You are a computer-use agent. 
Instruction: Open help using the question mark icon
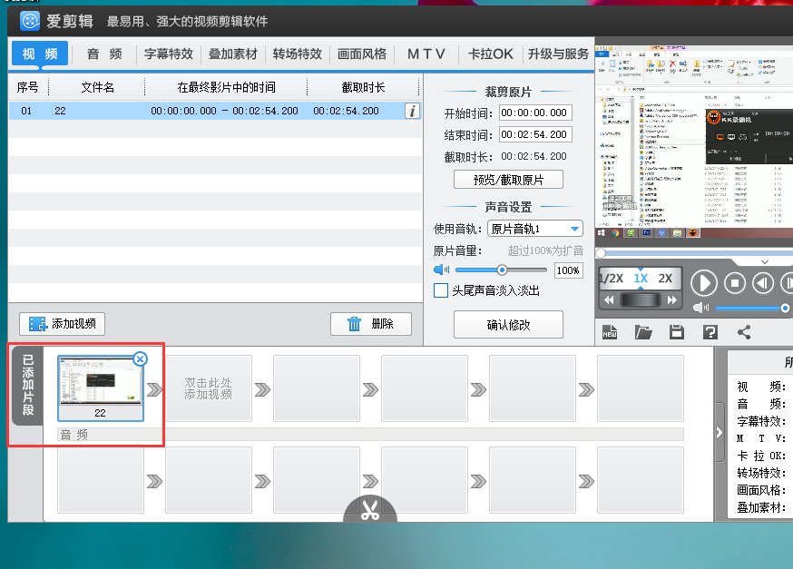click(709, 330)
